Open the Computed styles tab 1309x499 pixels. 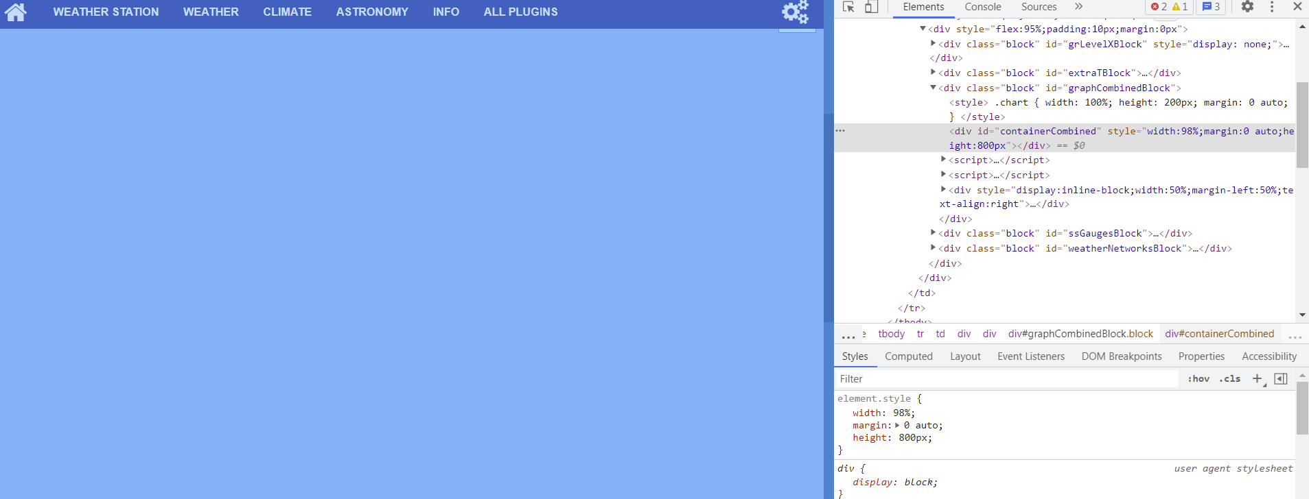click(x=908, y=356)
